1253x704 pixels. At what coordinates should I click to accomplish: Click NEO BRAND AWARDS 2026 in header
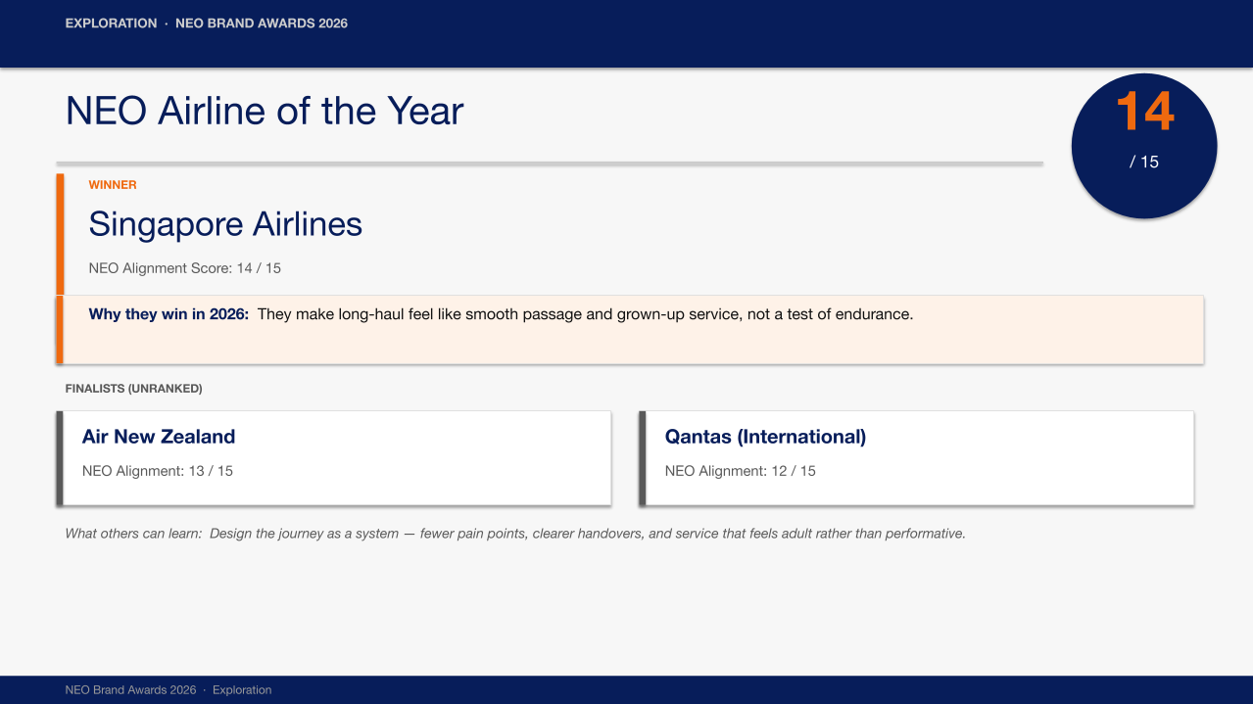coord(262,23)
